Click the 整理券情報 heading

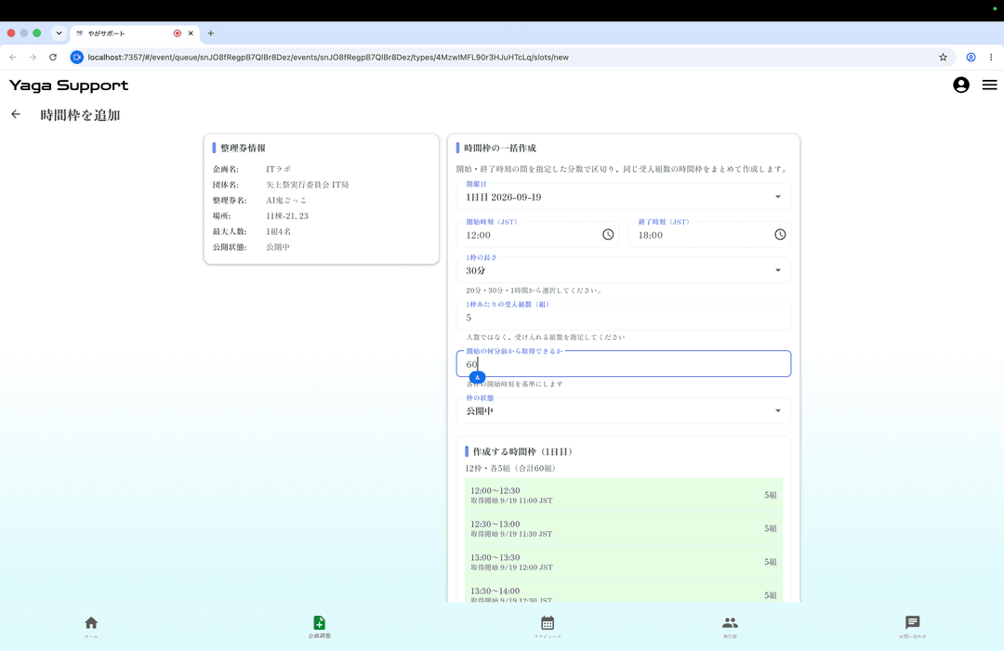point(243,148)
